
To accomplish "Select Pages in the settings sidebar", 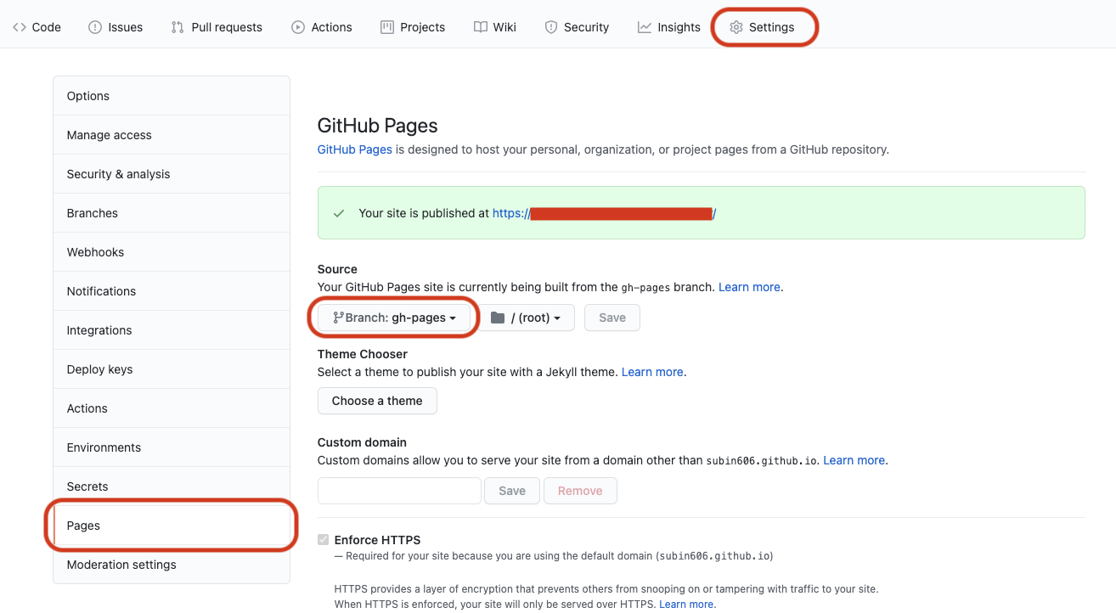I will pyautogui.click(x=172, y=526).
